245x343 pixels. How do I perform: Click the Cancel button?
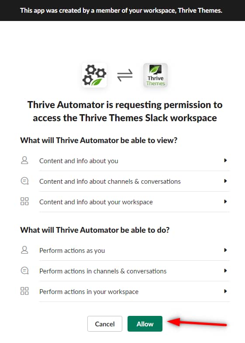coord(105,324)
